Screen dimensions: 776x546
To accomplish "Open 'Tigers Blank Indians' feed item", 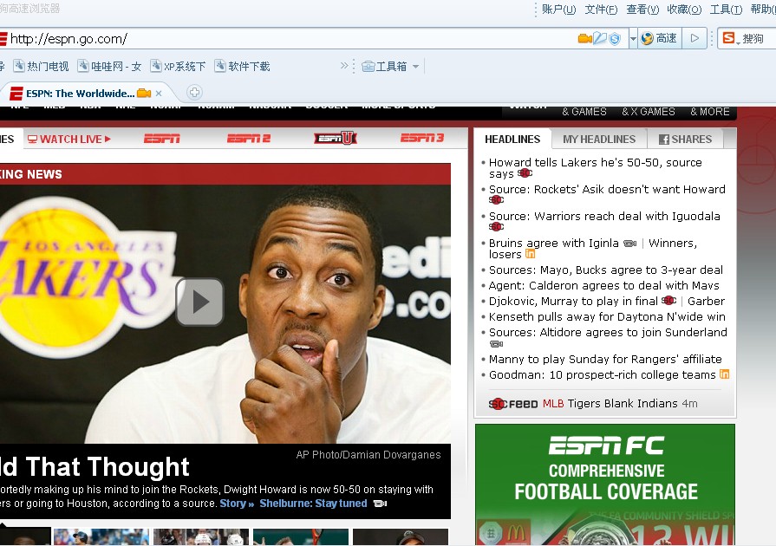I will pyautogui.click(x=623, y=404).
